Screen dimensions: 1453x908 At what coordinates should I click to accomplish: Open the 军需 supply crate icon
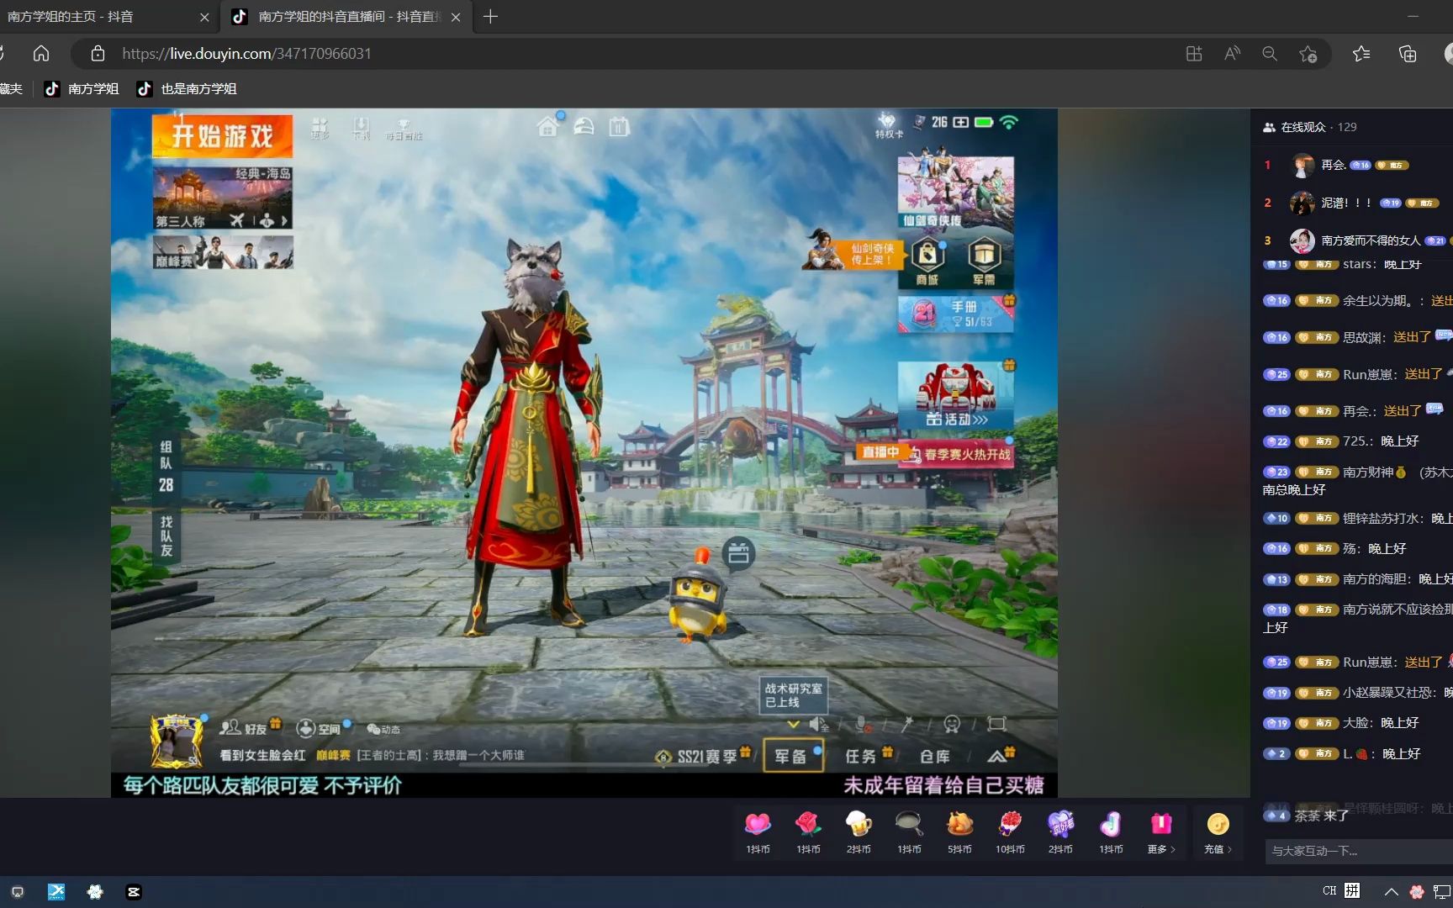pyautogui.click(x=984, y=262)
